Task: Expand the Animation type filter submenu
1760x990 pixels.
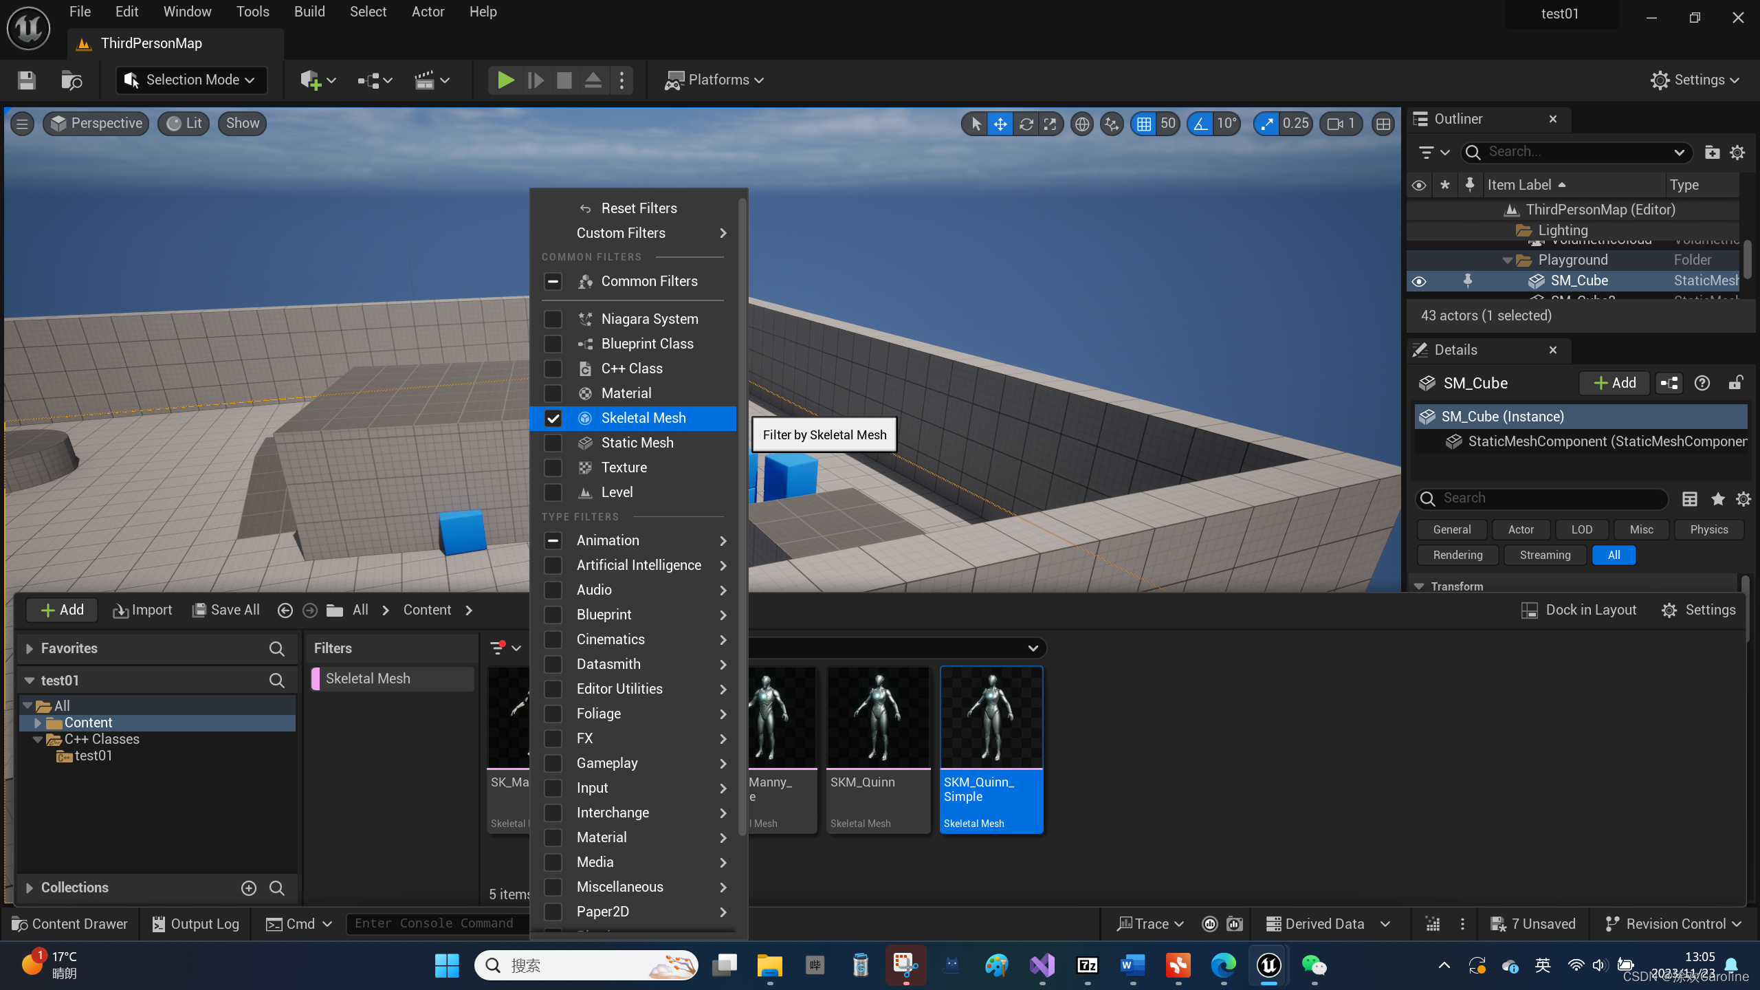Action: [723, 540]
